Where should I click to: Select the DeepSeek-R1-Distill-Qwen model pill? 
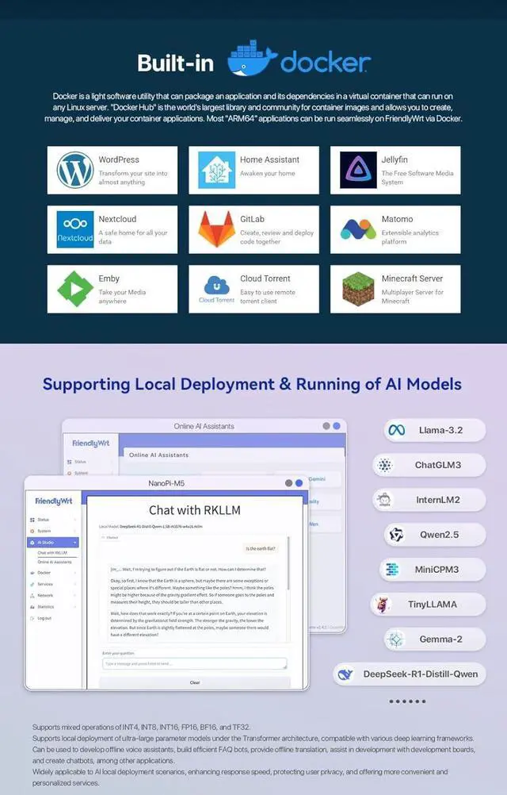click(x=409, y=674)
